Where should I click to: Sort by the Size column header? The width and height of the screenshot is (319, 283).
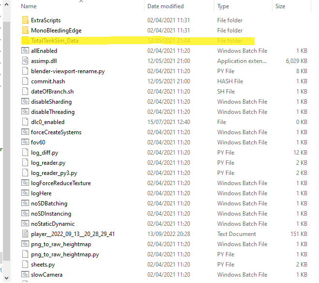tap(280, 6)
